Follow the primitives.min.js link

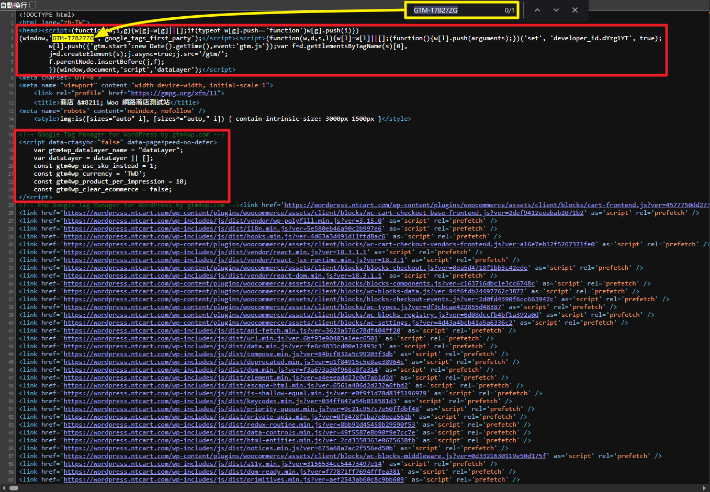point(234,479)
